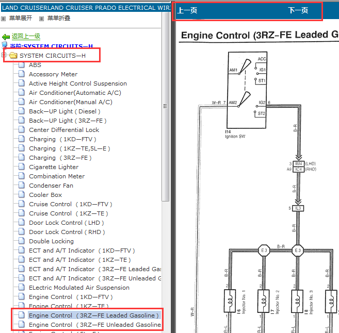Screen dimensions: 339x333
Task: Open the Accessory Meter entry
Action: [x=53, y=74]
